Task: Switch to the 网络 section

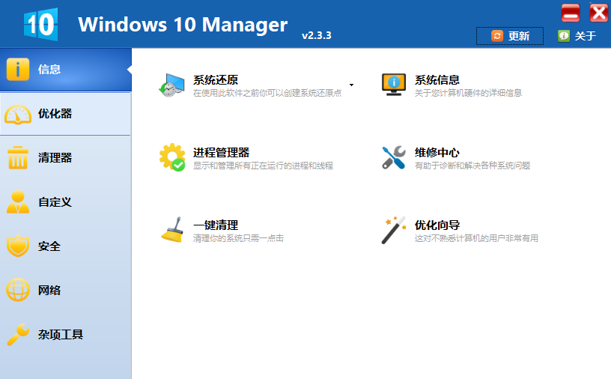Action: point(65,290)
